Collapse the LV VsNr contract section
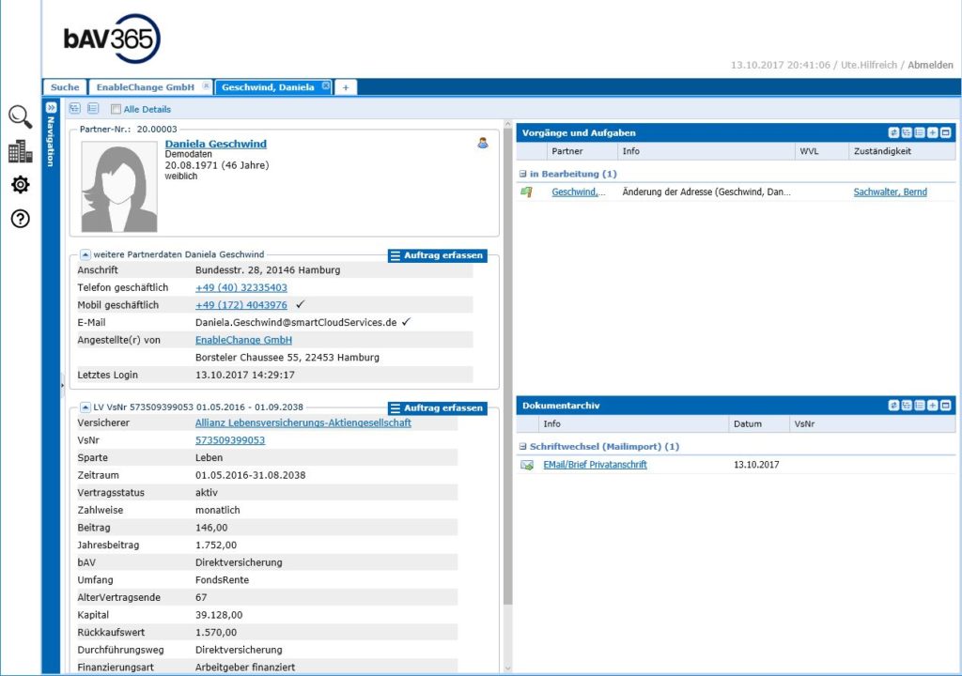The width and height of the screenshot is (962, 676). (85, 407)
